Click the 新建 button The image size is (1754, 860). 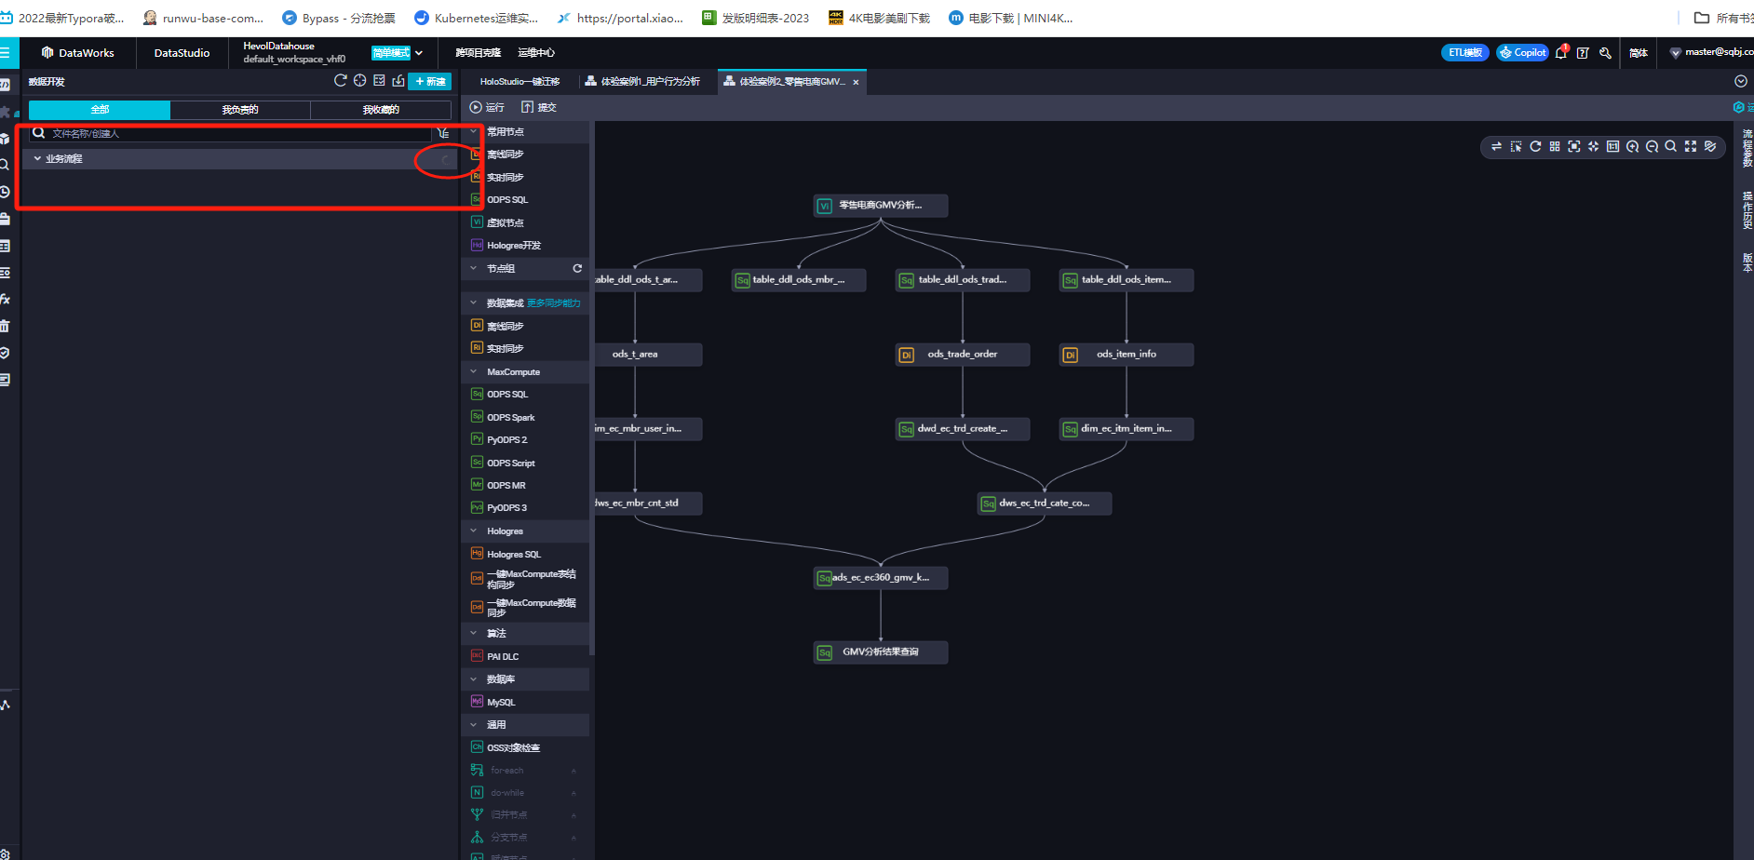click(x=430, y=82)
